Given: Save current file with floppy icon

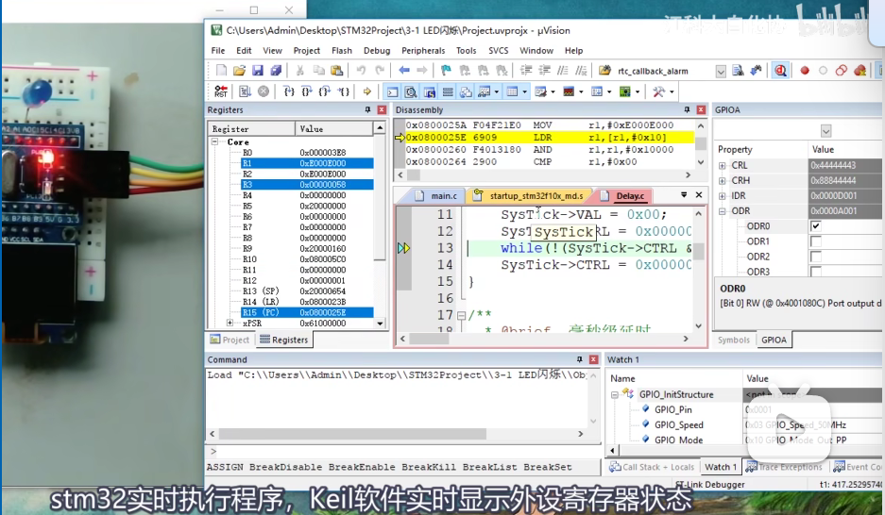Looking at the screenshot, I should point(257,71).
